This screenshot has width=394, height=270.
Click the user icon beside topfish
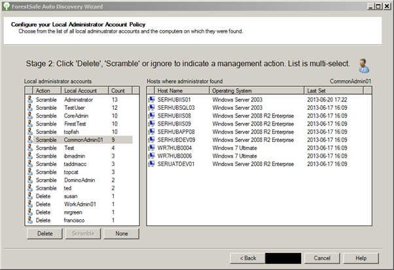pos(30,131)
